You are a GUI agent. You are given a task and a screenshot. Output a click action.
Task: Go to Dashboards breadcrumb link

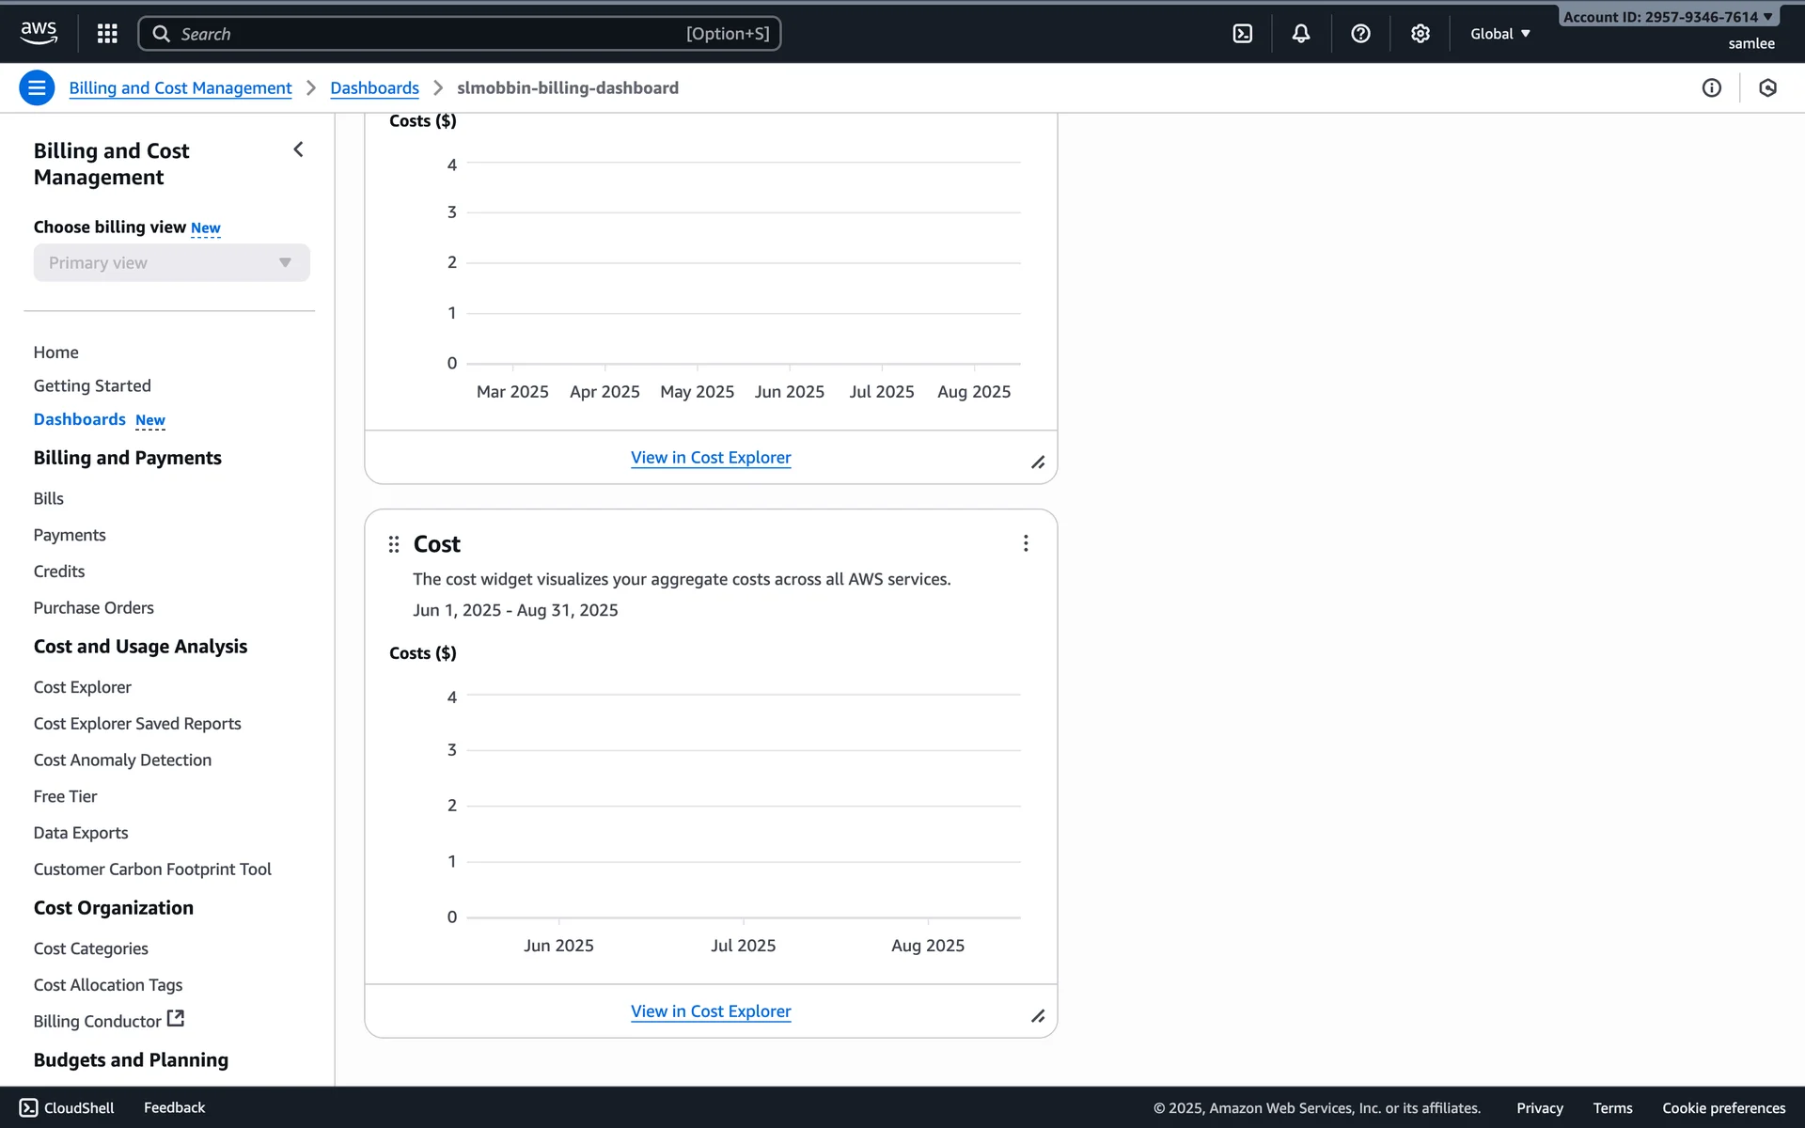[374, 88]
